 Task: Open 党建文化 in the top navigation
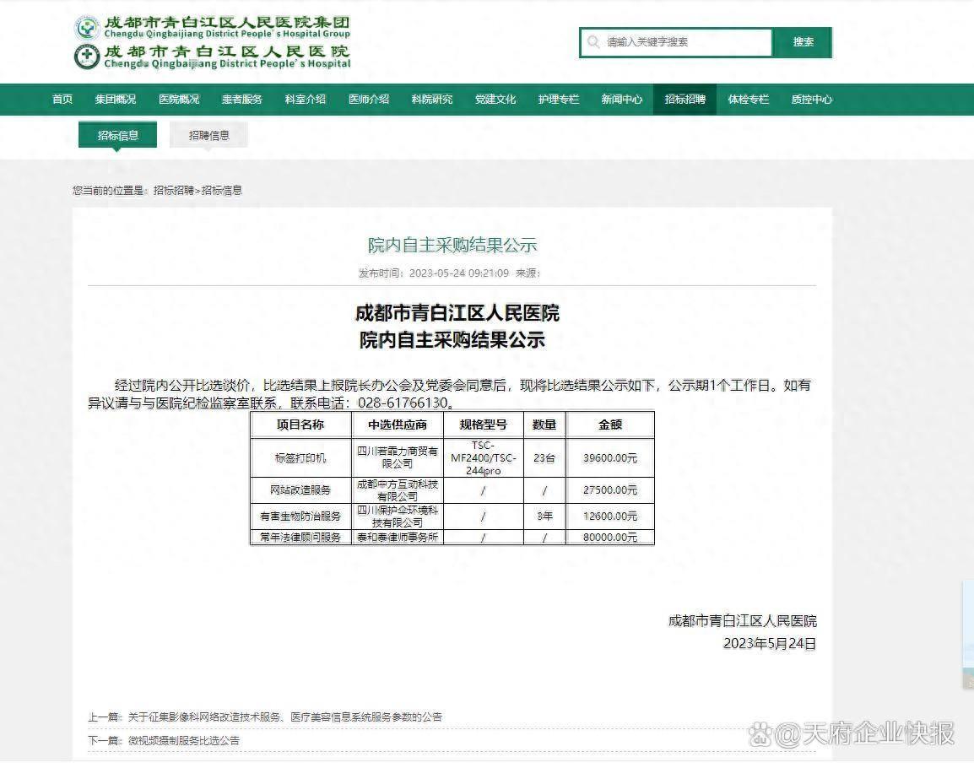click(x=495, y=100)
